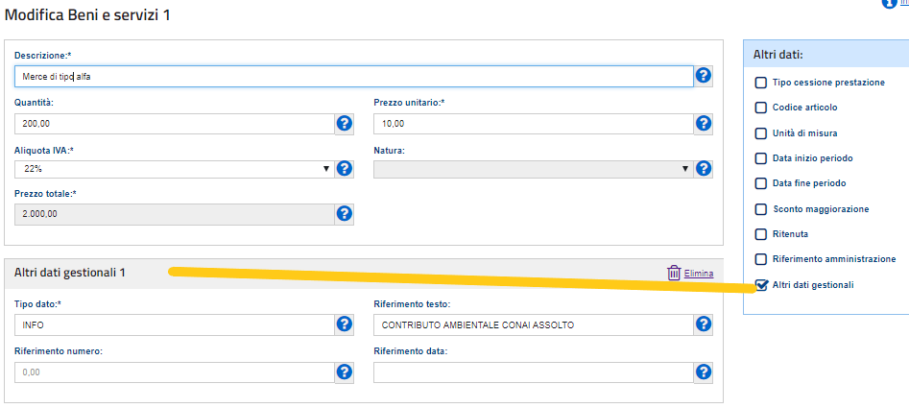Open help icon next to Aliquota IVA
This screenshot has height=408, width=909.
pos(345,169)
